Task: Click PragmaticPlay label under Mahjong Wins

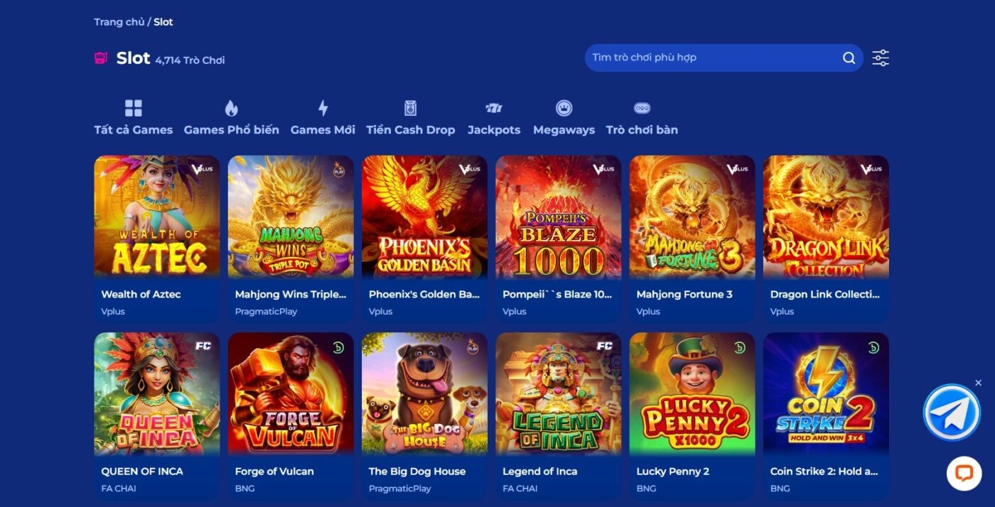Action: pos(266,312)
